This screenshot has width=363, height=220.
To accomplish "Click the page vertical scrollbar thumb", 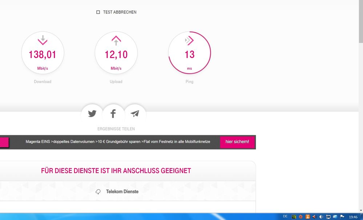I will 361,22.
